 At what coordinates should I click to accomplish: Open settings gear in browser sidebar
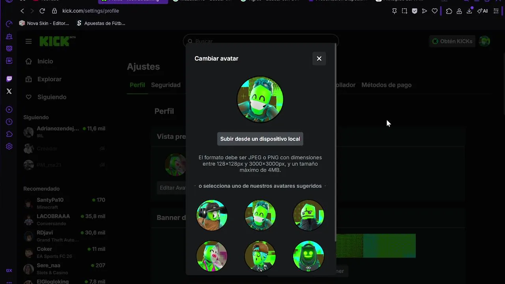[x=9, y=146]
